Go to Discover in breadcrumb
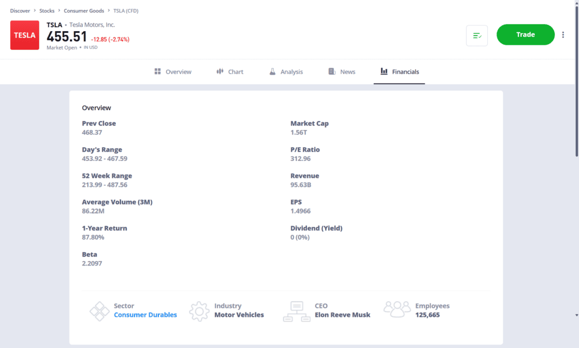The width and height of the screenshot is (579, 348). [x=20, y=11]
